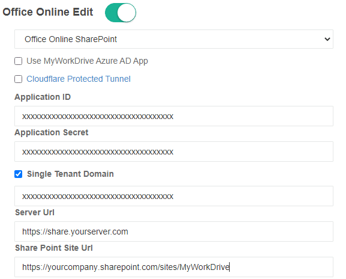Image resolution: width=346 pixels, height=279 pixels.
Task: Click the Application ID label
Action: coord(43,97)
